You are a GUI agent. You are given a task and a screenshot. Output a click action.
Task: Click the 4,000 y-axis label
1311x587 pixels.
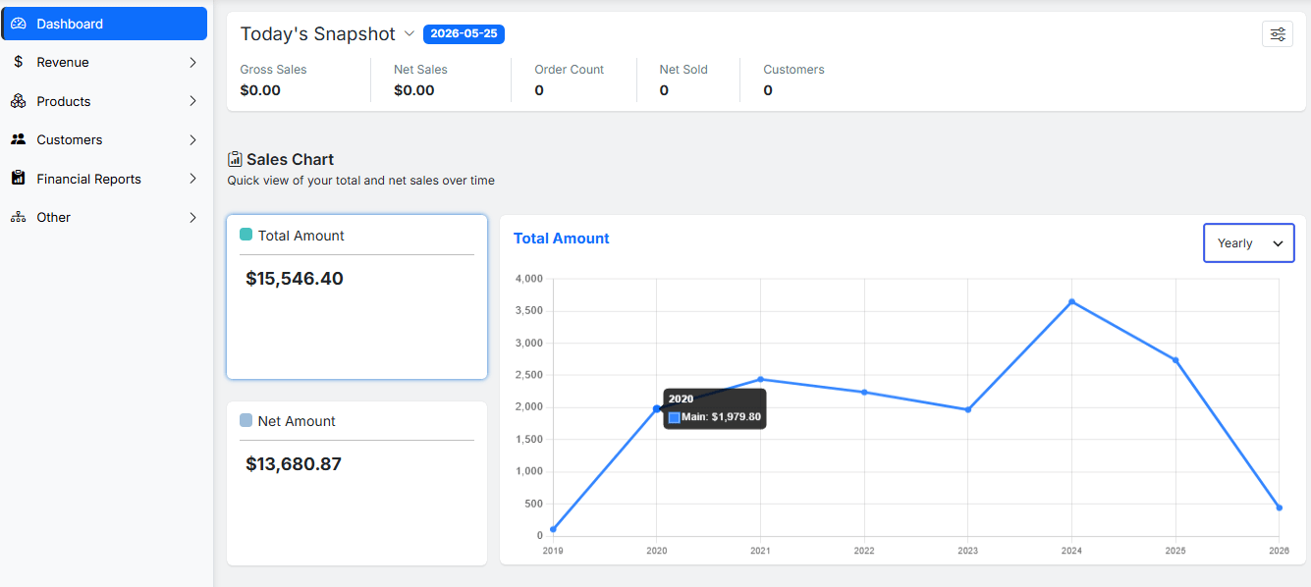point(529,279)
